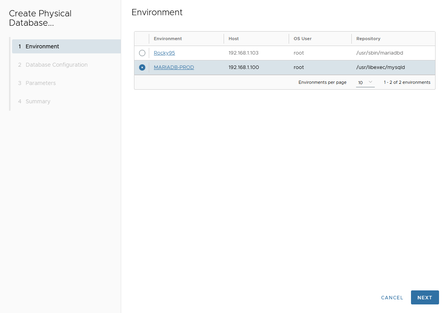Click the OS User column header
448x313 pixels.
(x=303, y=39)
